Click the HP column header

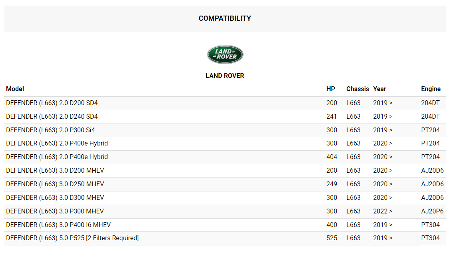[x=330, y=89]
